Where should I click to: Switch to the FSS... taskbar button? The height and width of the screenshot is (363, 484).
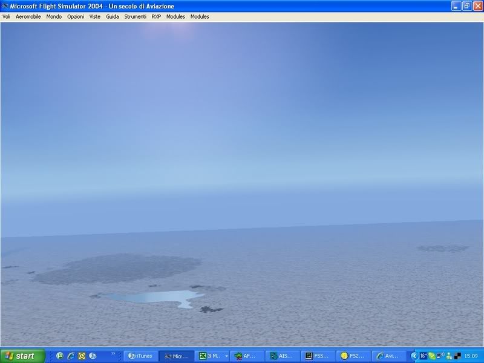(318, 356)
